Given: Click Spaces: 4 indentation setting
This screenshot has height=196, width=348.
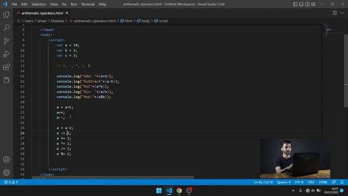Looking at the screenshot, I should pyautogui.click(x=283, y=182).
